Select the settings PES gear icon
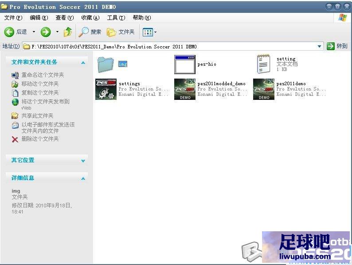This screenshot has width=352, height=265. point(106,89)
